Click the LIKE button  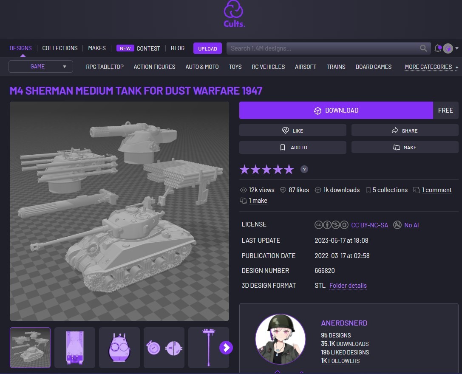(292, 130)
